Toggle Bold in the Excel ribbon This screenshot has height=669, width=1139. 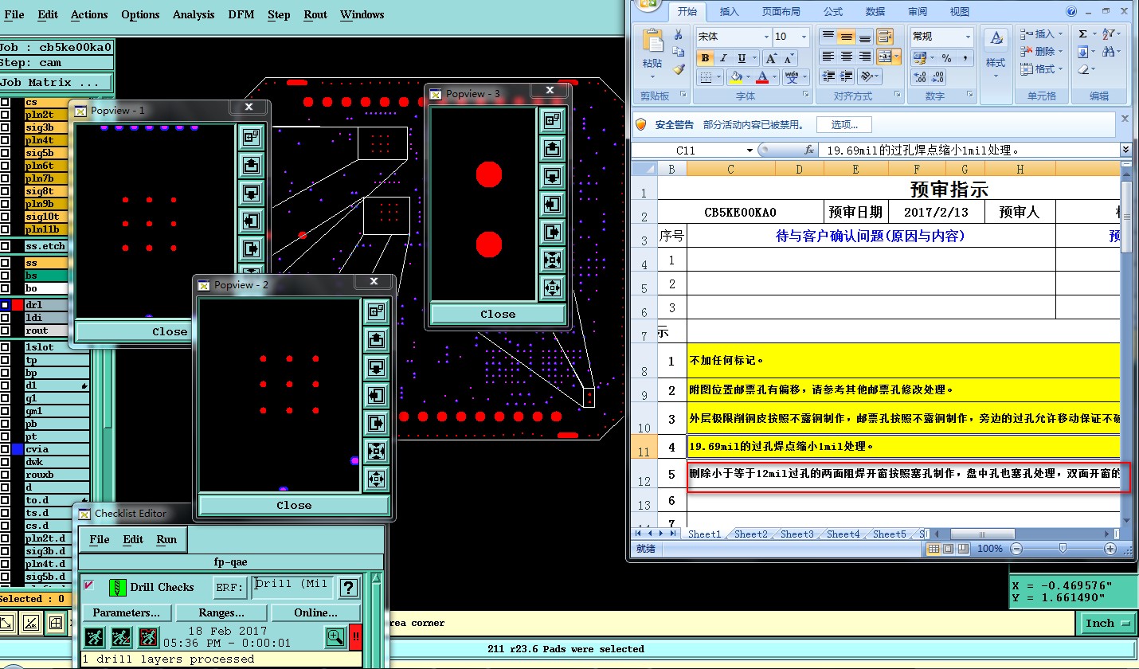[x=705, y=58]
